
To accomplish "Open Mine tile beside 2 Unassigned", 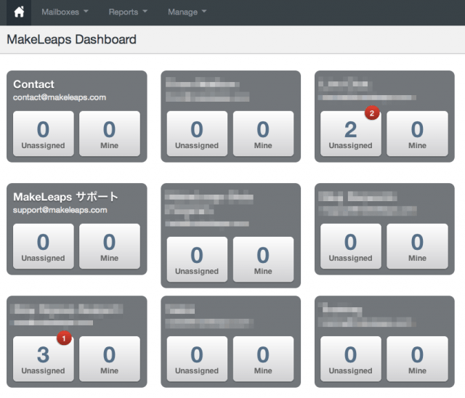I will (x=417, y=134).
